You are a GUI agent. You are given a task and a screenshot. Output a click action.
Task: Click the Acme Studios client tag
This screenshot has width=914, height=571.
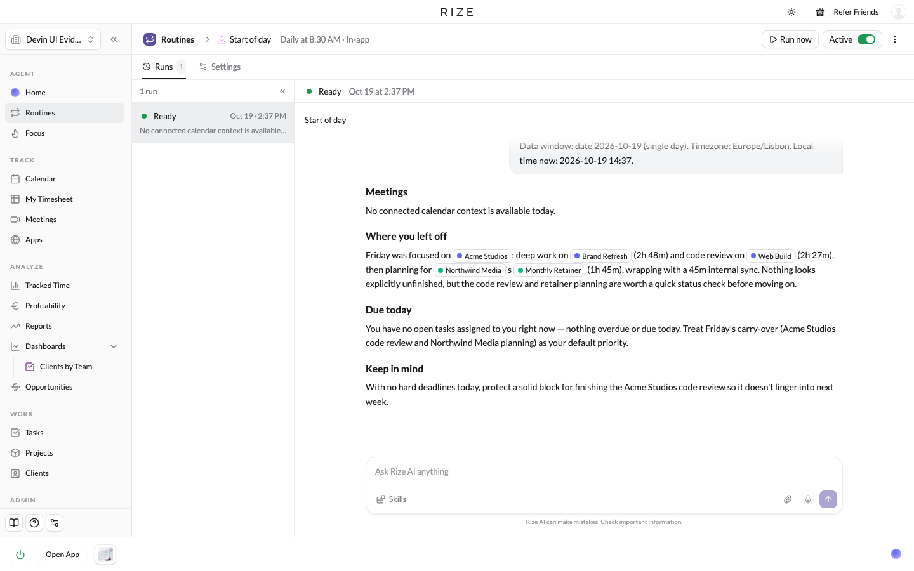tap(482, 256)
